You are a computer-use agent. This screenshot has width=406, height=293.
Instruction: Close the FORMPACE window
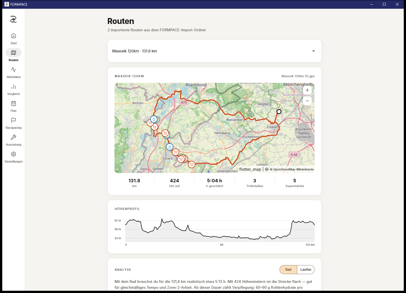click(x=397, y=4)
